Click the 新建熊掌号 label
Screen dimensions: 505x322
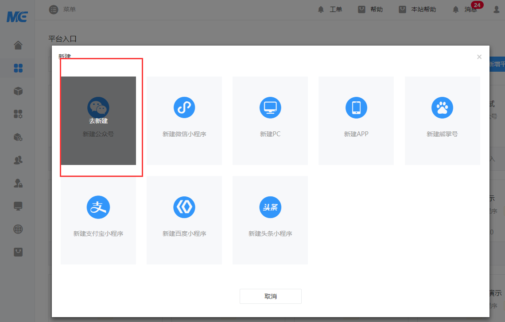click(x=442, y=134)
